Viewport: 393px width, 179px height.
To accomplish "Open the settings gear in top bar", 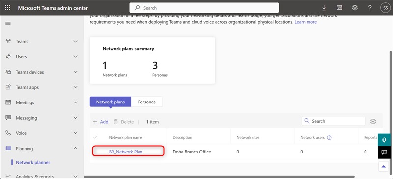I will click(x=355, y=8).
